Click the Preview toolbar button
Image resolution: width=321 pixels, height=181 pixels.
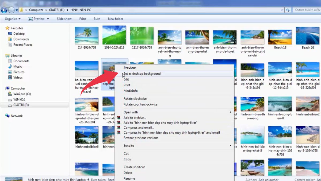point(36,19)
